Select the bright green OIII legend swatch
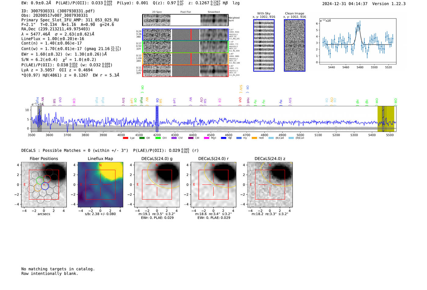The width and height of the screenshot is (427, 290). (x=158, y=138)
